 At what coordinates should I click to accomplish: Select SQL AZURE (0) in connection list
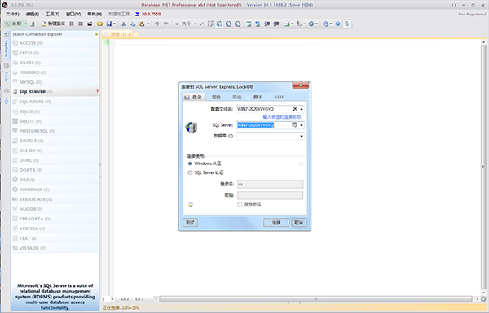pyautogui.click(x=55, y=102)
